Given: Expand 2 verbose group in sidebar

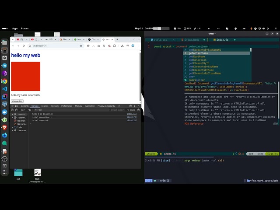Looking at the screenshot, I should tap(12, 130).
